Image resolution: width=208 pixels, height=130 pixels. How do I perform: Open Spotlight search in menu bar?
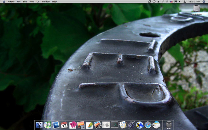[x=204, y=2]
